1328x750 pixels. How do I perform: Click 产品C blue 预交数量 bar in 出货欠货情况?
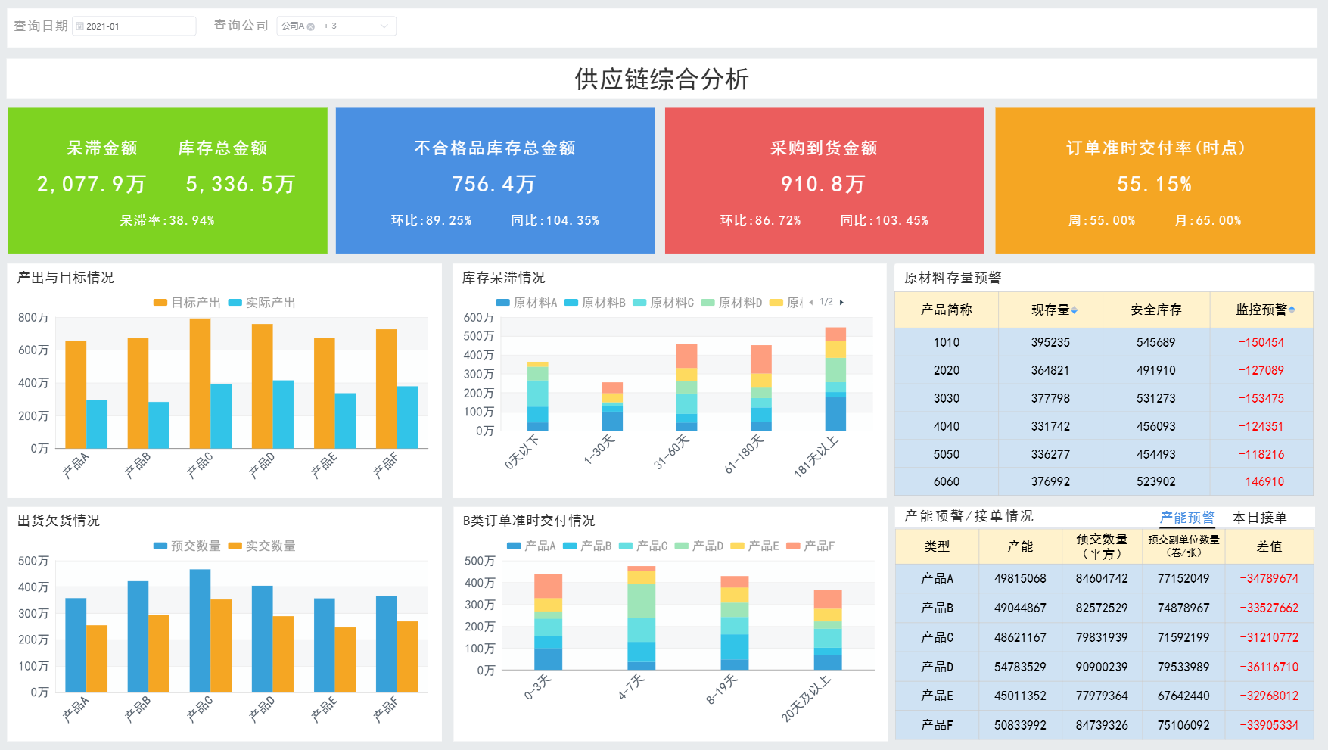click(x=200, y=630)
